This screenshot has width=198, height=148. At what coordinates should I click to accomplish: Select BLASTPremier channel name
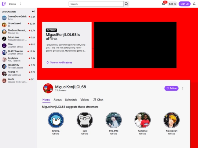(15, 51)
